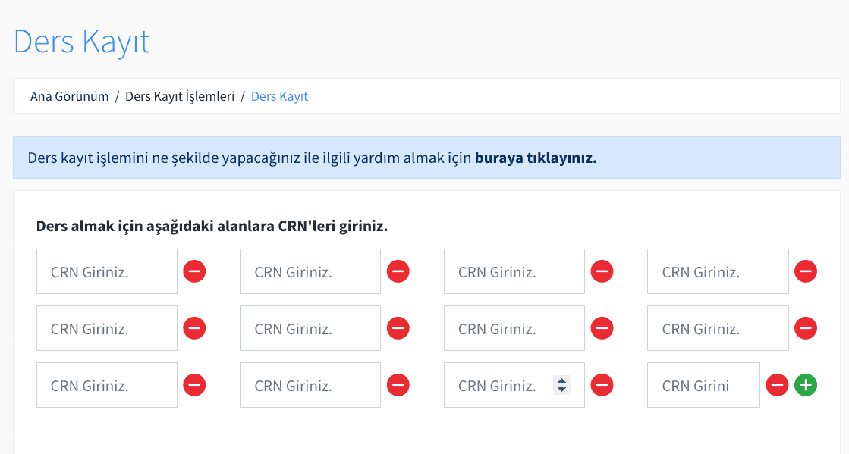Add a new CRN field with green plus
The width and height of the screenshot is (849, 454).
point(806,385)
